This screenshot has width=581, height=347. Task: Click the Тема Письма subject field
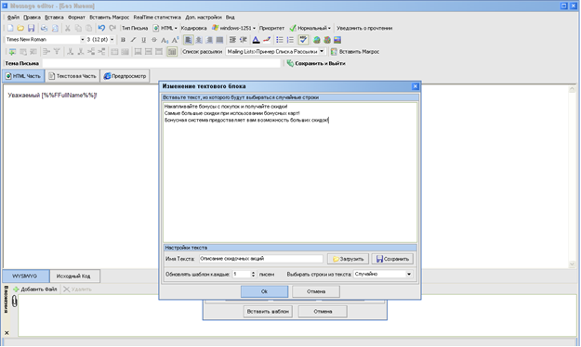(161, 63)
